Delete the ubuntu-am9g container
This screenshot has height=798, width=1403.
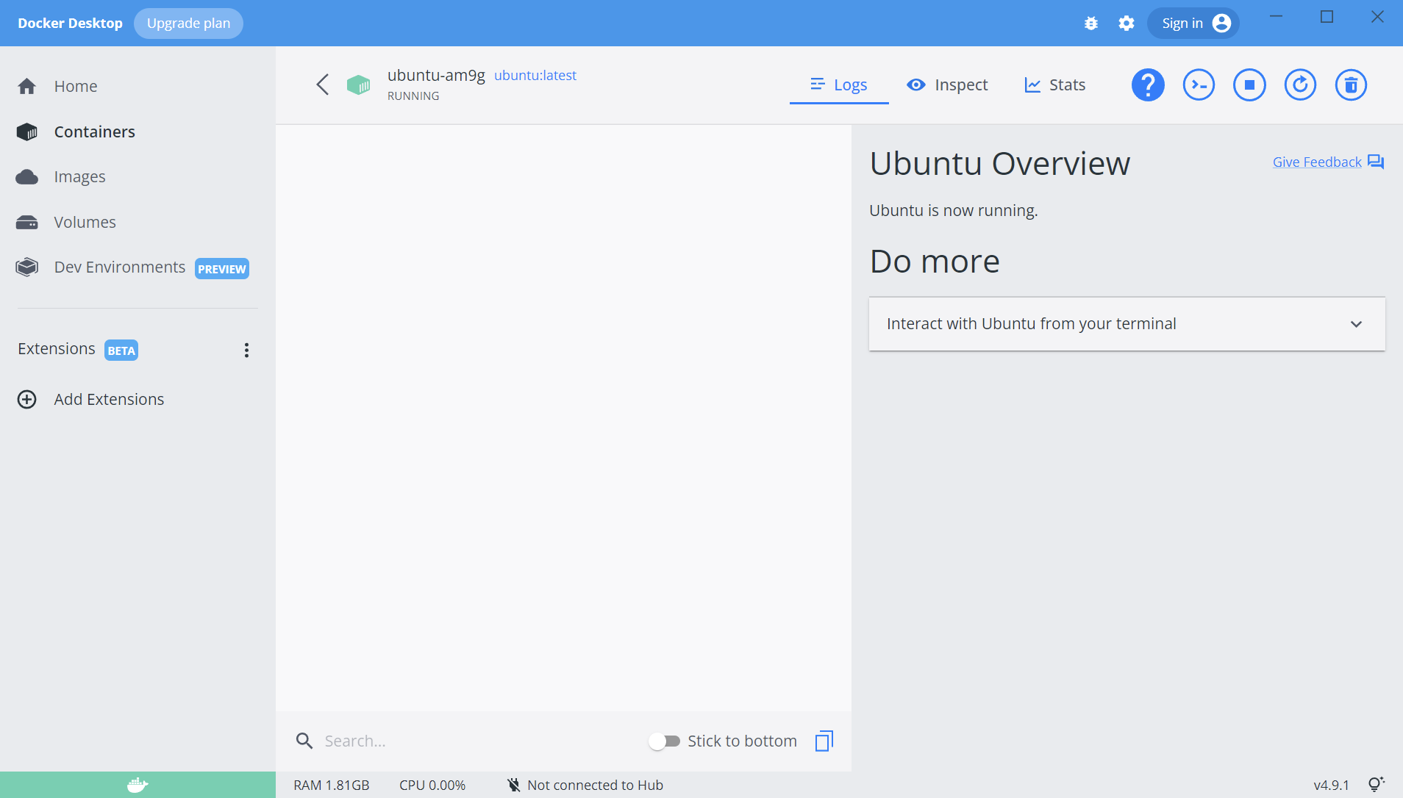[x=1351, y=85]
